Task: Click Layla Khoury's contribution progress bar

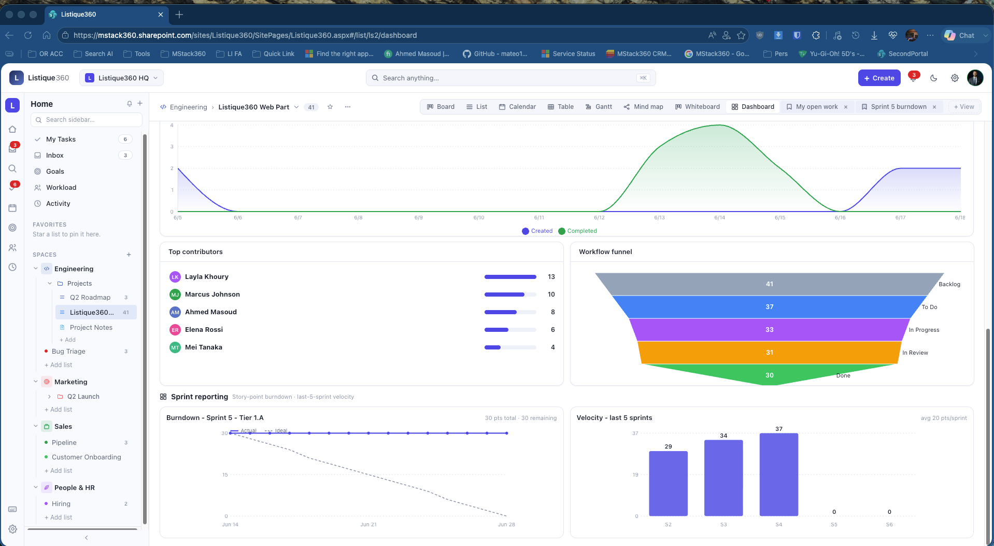Action: 510,277
